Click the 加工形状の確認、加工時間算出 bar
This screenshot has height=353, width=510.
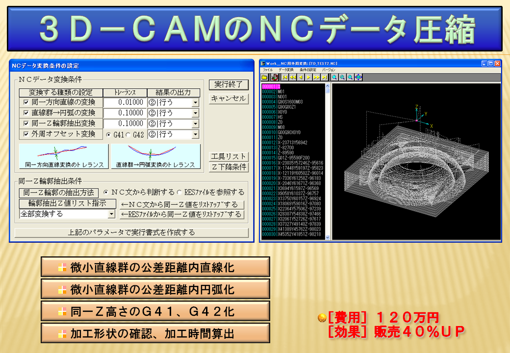click(x=155, y=333)
